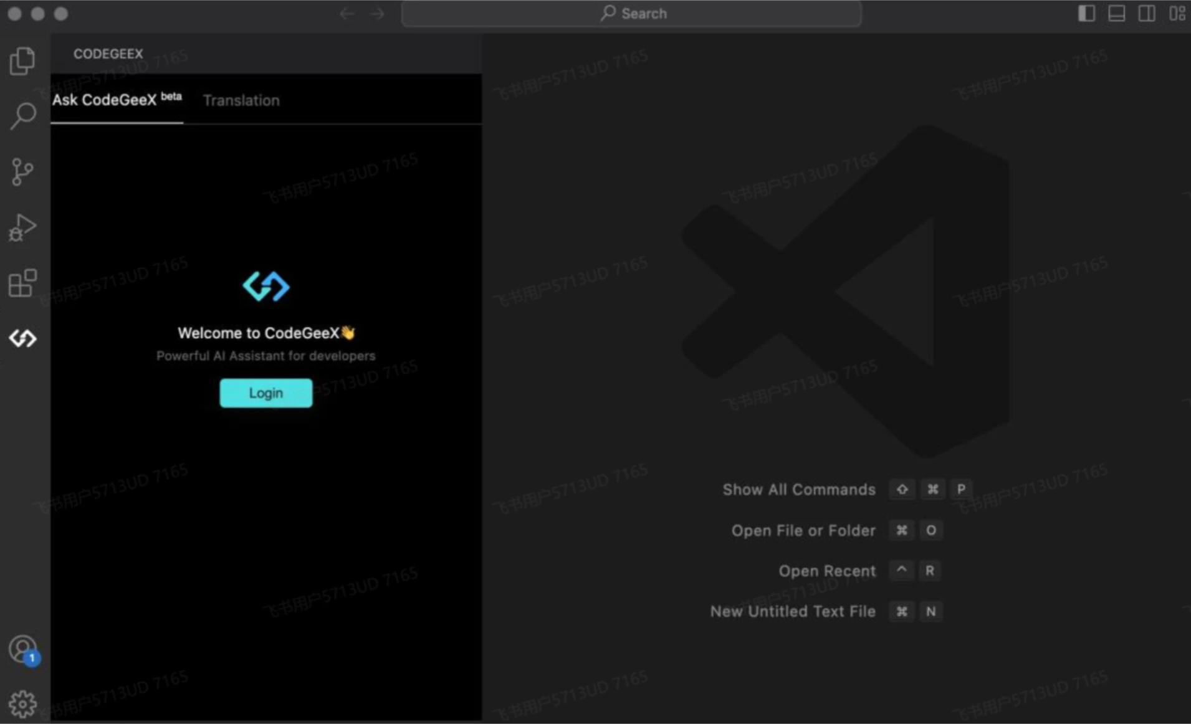Switch to the Ask CodeGeeX tab

[117, 100]
